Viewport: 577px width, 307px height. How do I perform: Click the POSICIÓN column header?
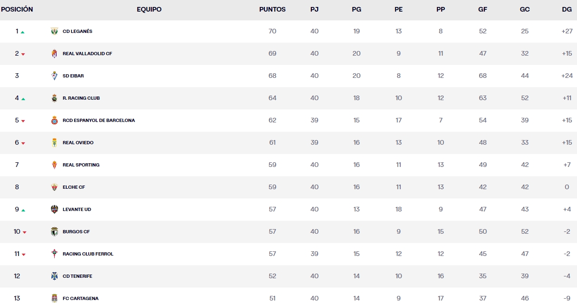click(17, 9)
